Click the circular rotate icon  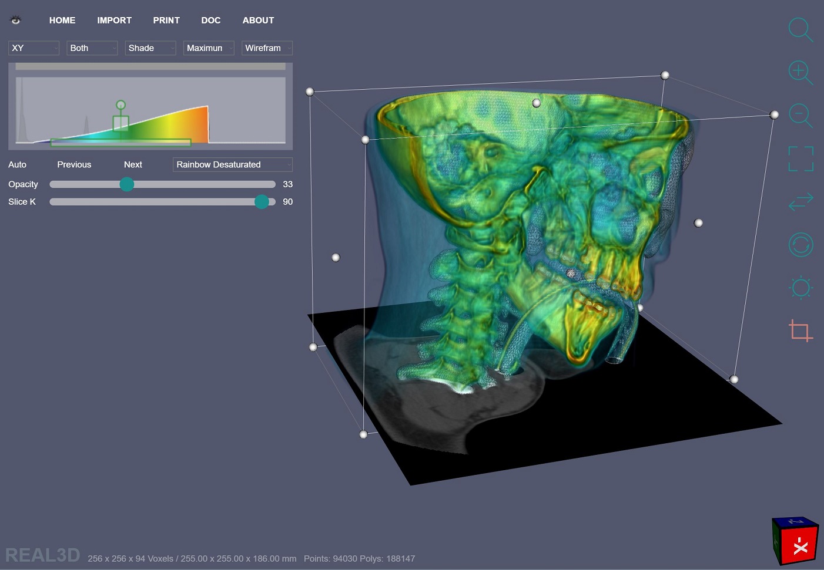800,245
